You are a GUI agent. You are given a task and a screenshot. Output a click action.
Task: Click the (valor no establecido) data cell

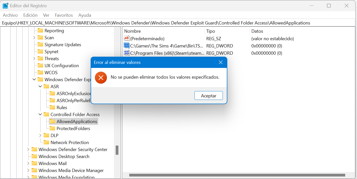coord(273,39)
